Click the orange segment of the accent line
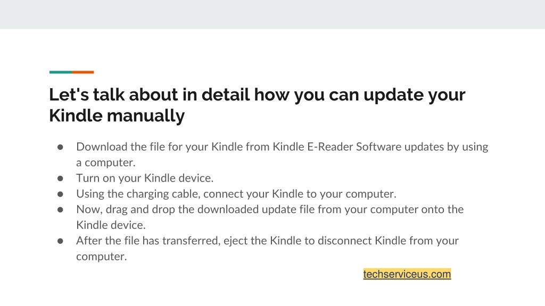 pyautogui.click(x=82, y=72)
